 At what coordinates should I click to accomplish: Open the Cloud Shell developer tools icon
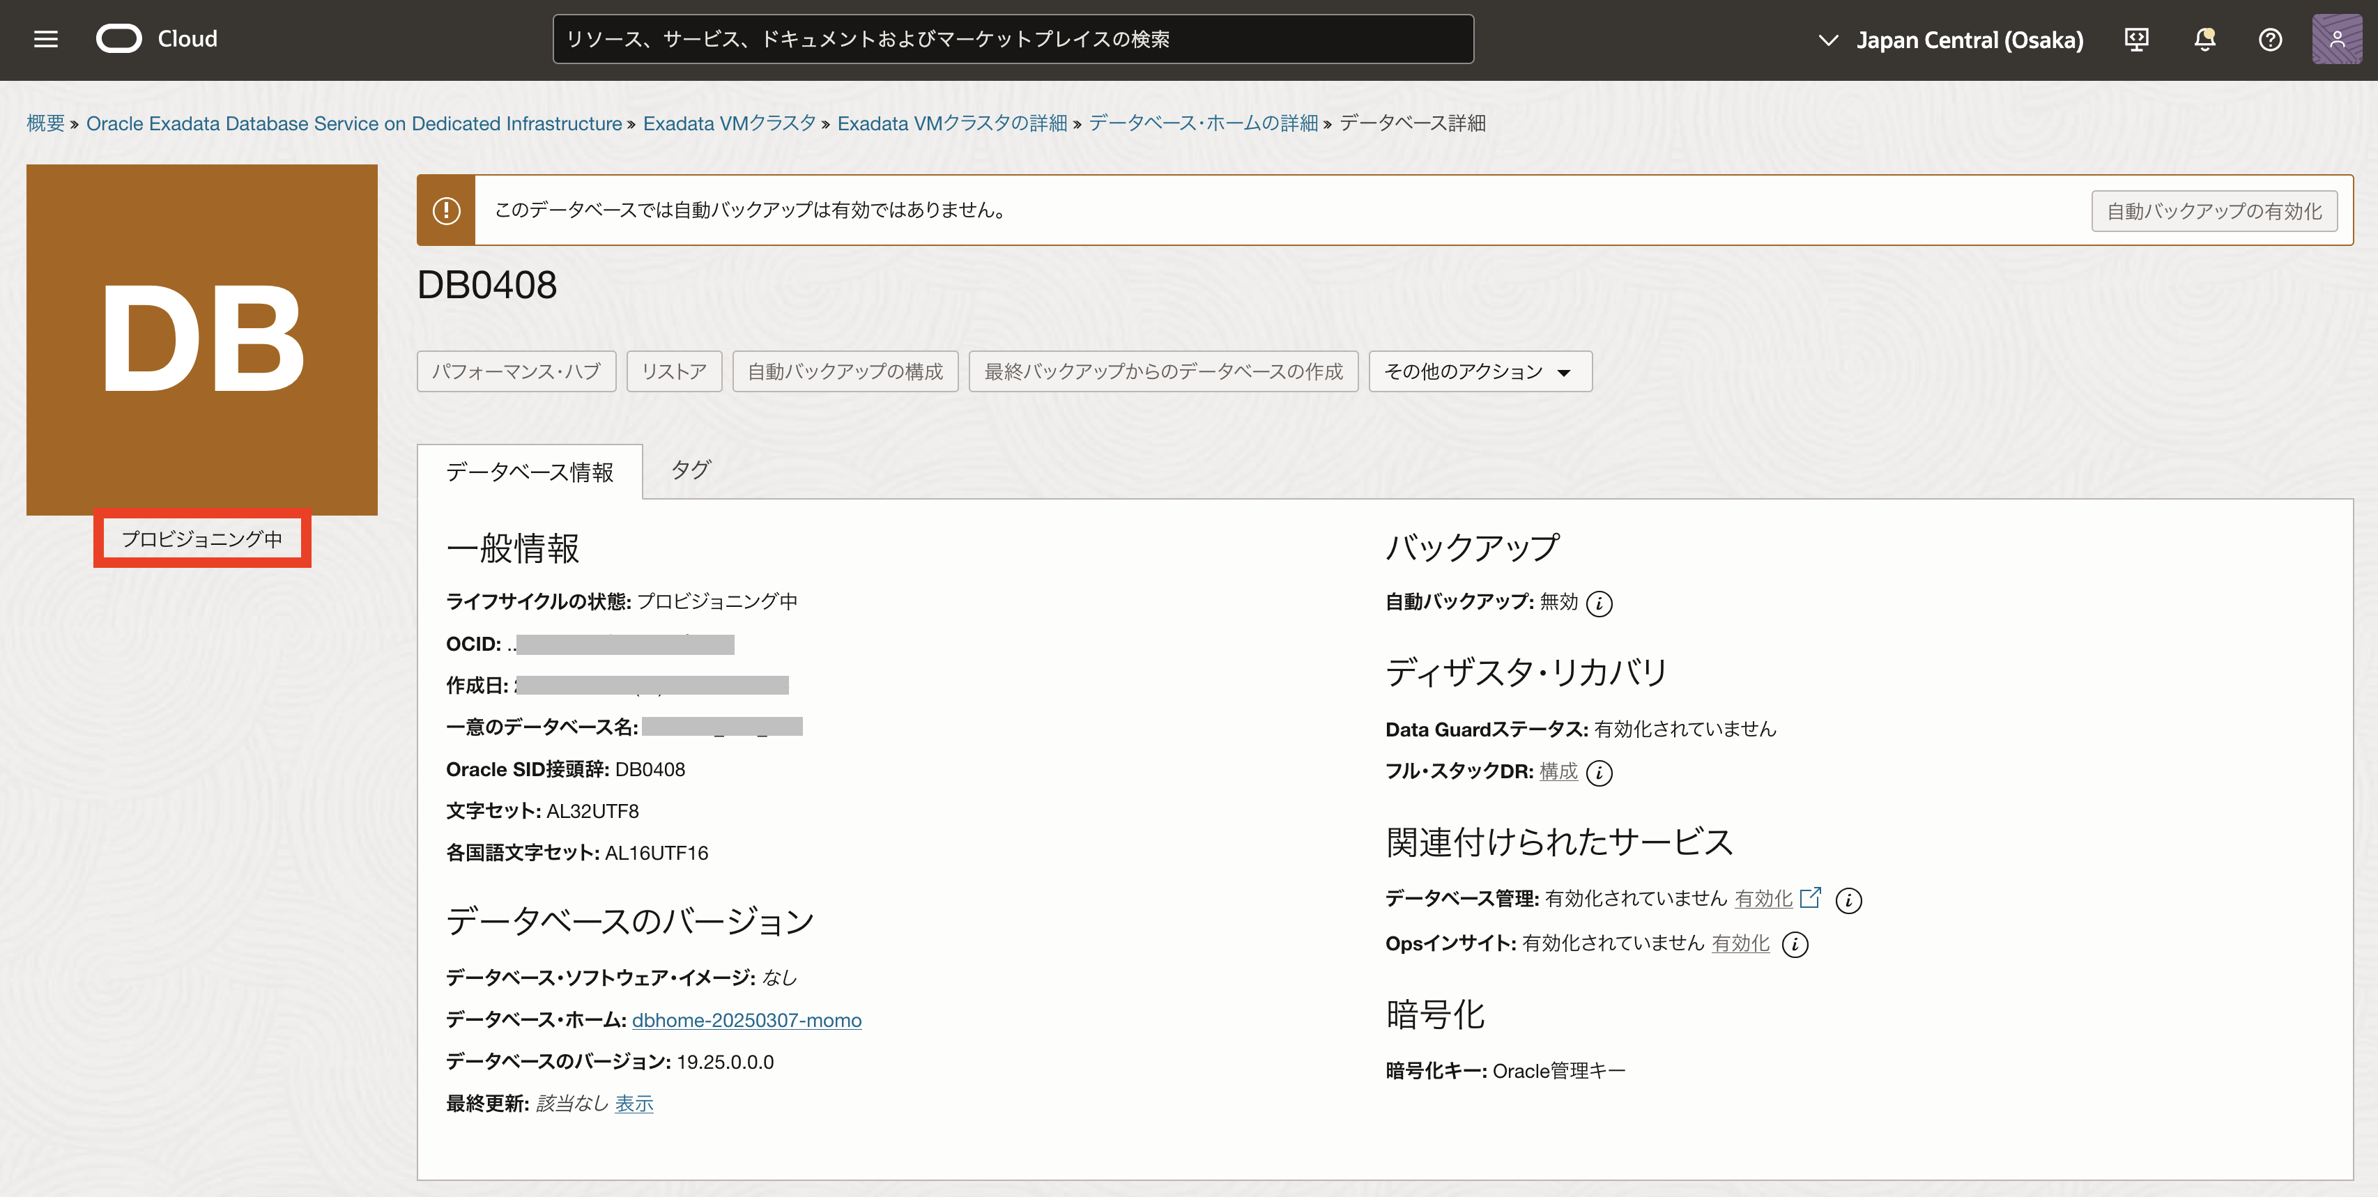pos(2136,40)
